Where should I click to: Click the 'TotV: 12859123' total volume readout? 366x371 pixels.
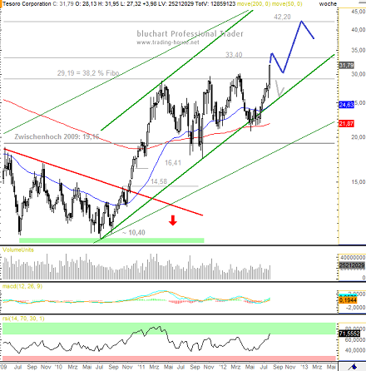tap(215, 4)
